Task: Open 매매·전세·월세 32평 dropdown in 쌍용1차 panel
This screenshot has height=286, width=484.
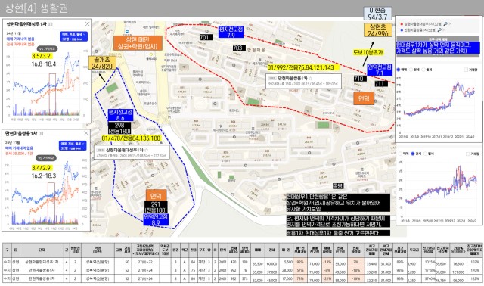Action: coord(73,146)
